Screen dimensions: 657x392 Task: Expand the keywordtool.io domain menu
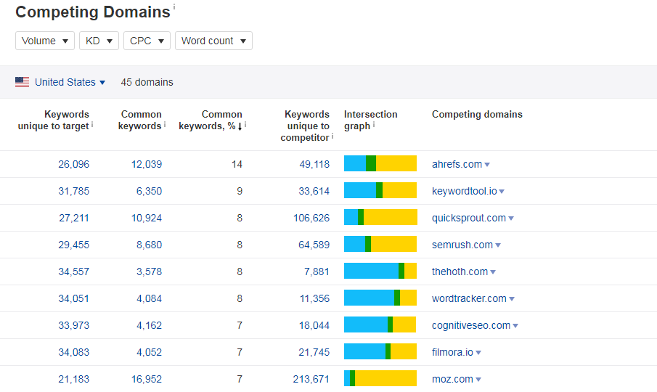(x=502, y=192)
